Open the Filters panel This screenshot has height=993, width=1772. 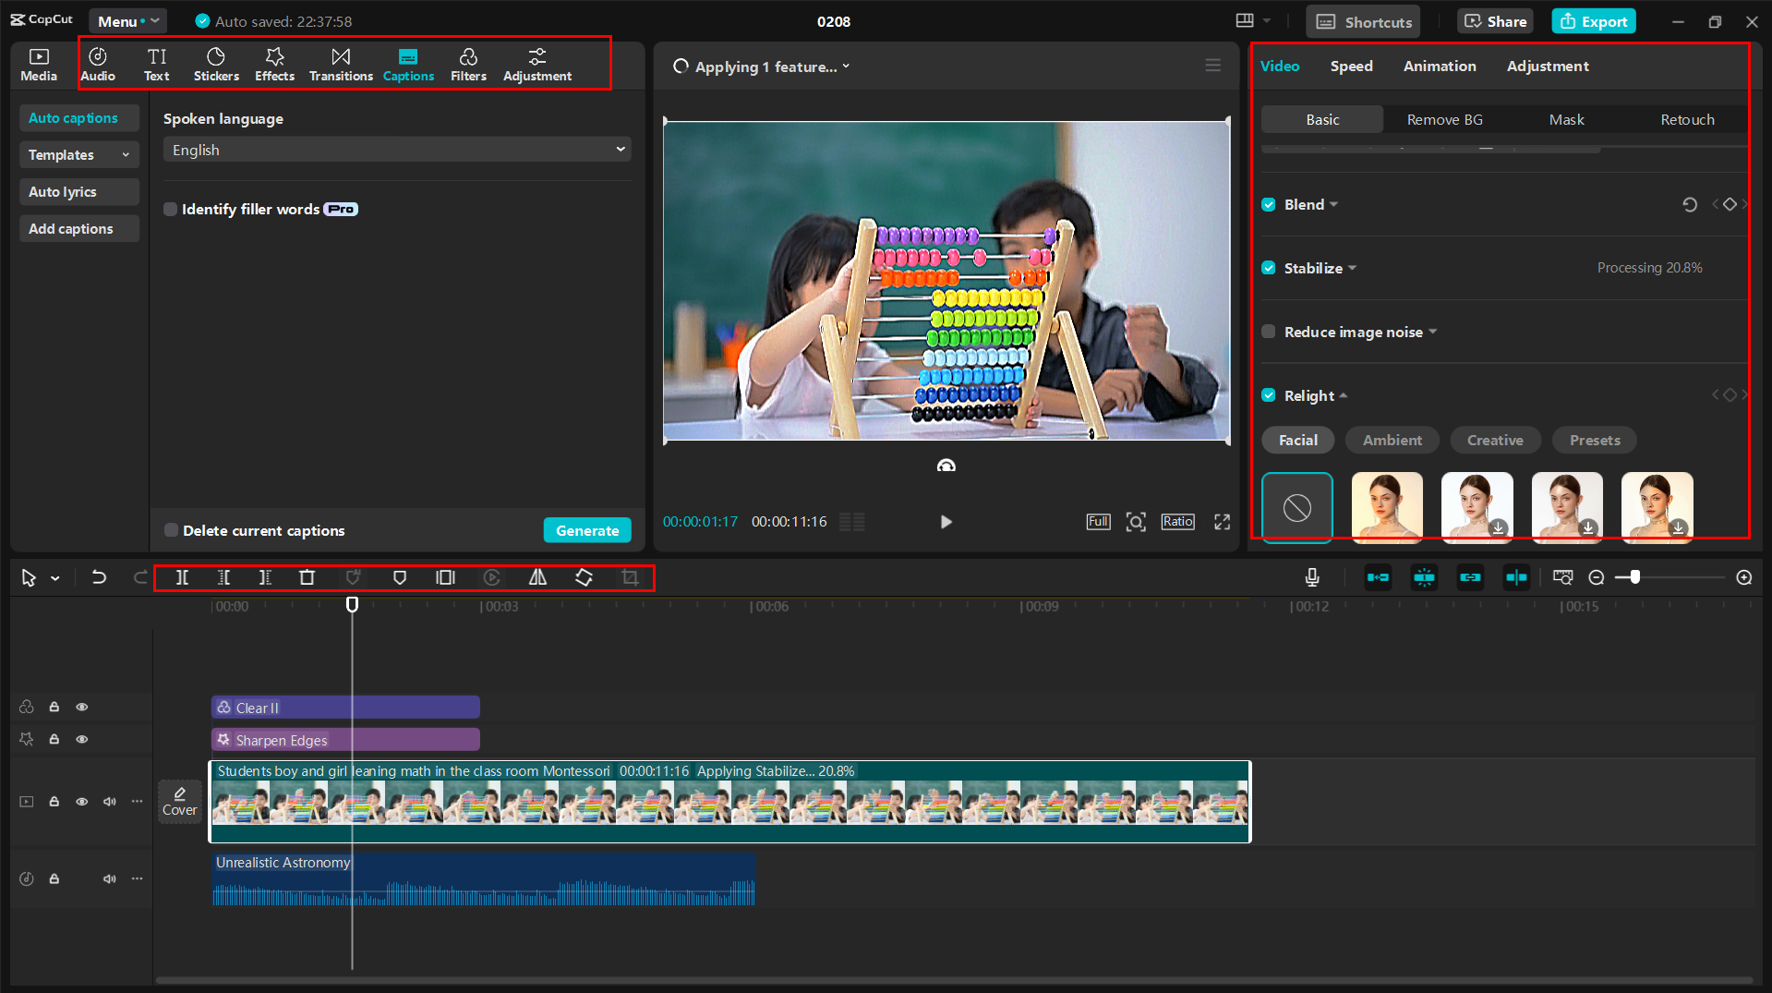tap(468, 64)
